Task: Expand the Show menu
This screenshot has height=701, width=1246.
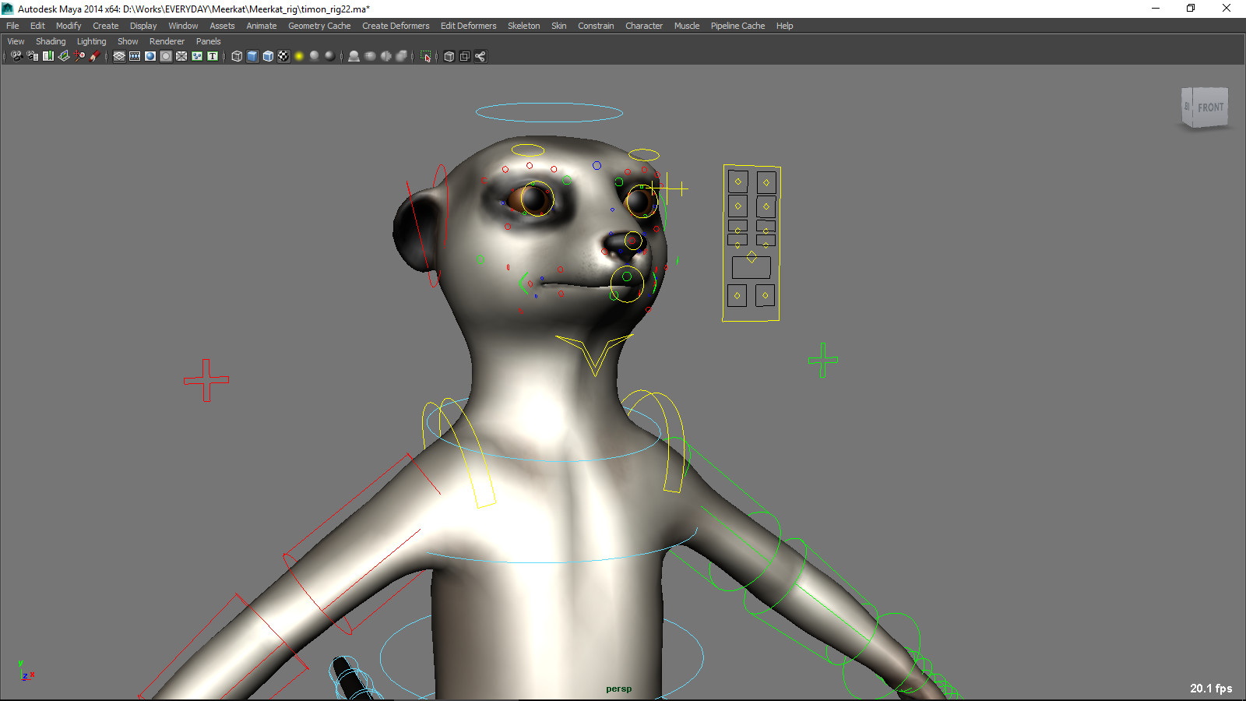Action: click(127, 41)
